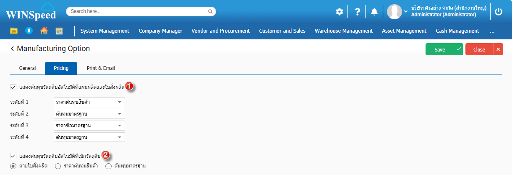The height and width of the screenshot is (175, 512).
Task: Open the blue bookmark icon
Action: click(29, 31)
